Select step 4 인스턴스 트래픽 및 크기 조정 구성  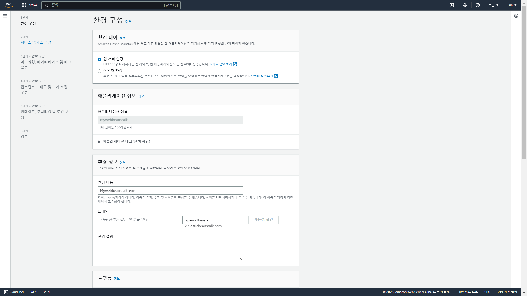pyautogui.click(x=44, y=89)
